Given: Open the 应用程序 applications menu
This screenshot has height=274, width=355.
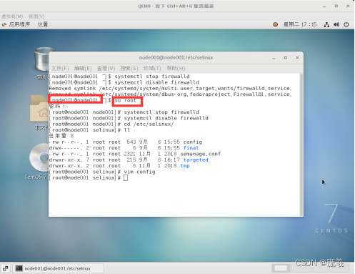Looking at the screenshot, I should coord(19,24).
